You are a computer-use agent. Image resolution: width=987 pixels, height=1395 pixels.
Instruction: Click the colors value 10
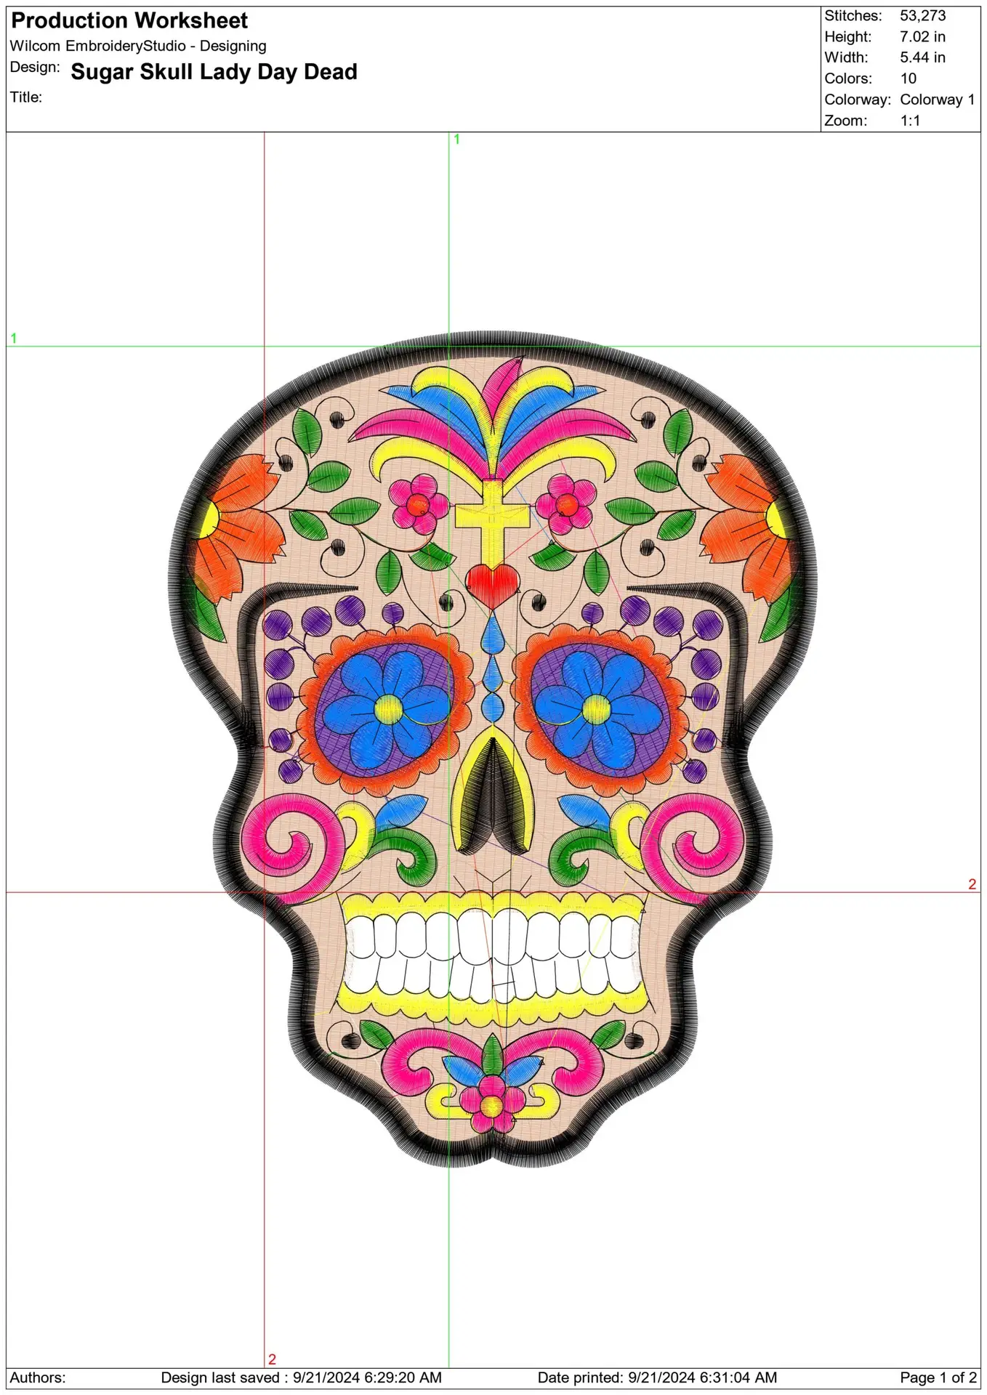[909, 78]
